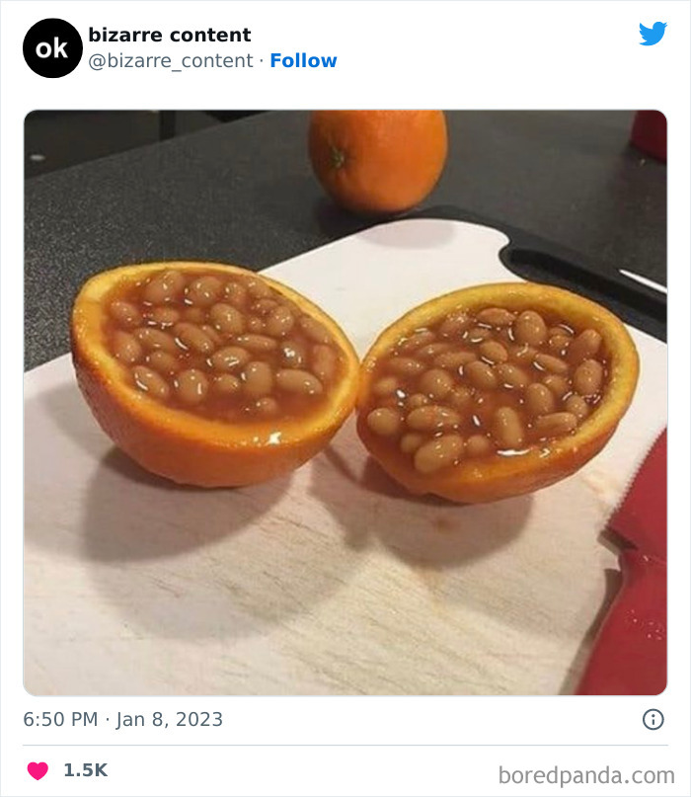The image size is (691, 797).
Task: View the 1.5K likes count
Action: 85,770
